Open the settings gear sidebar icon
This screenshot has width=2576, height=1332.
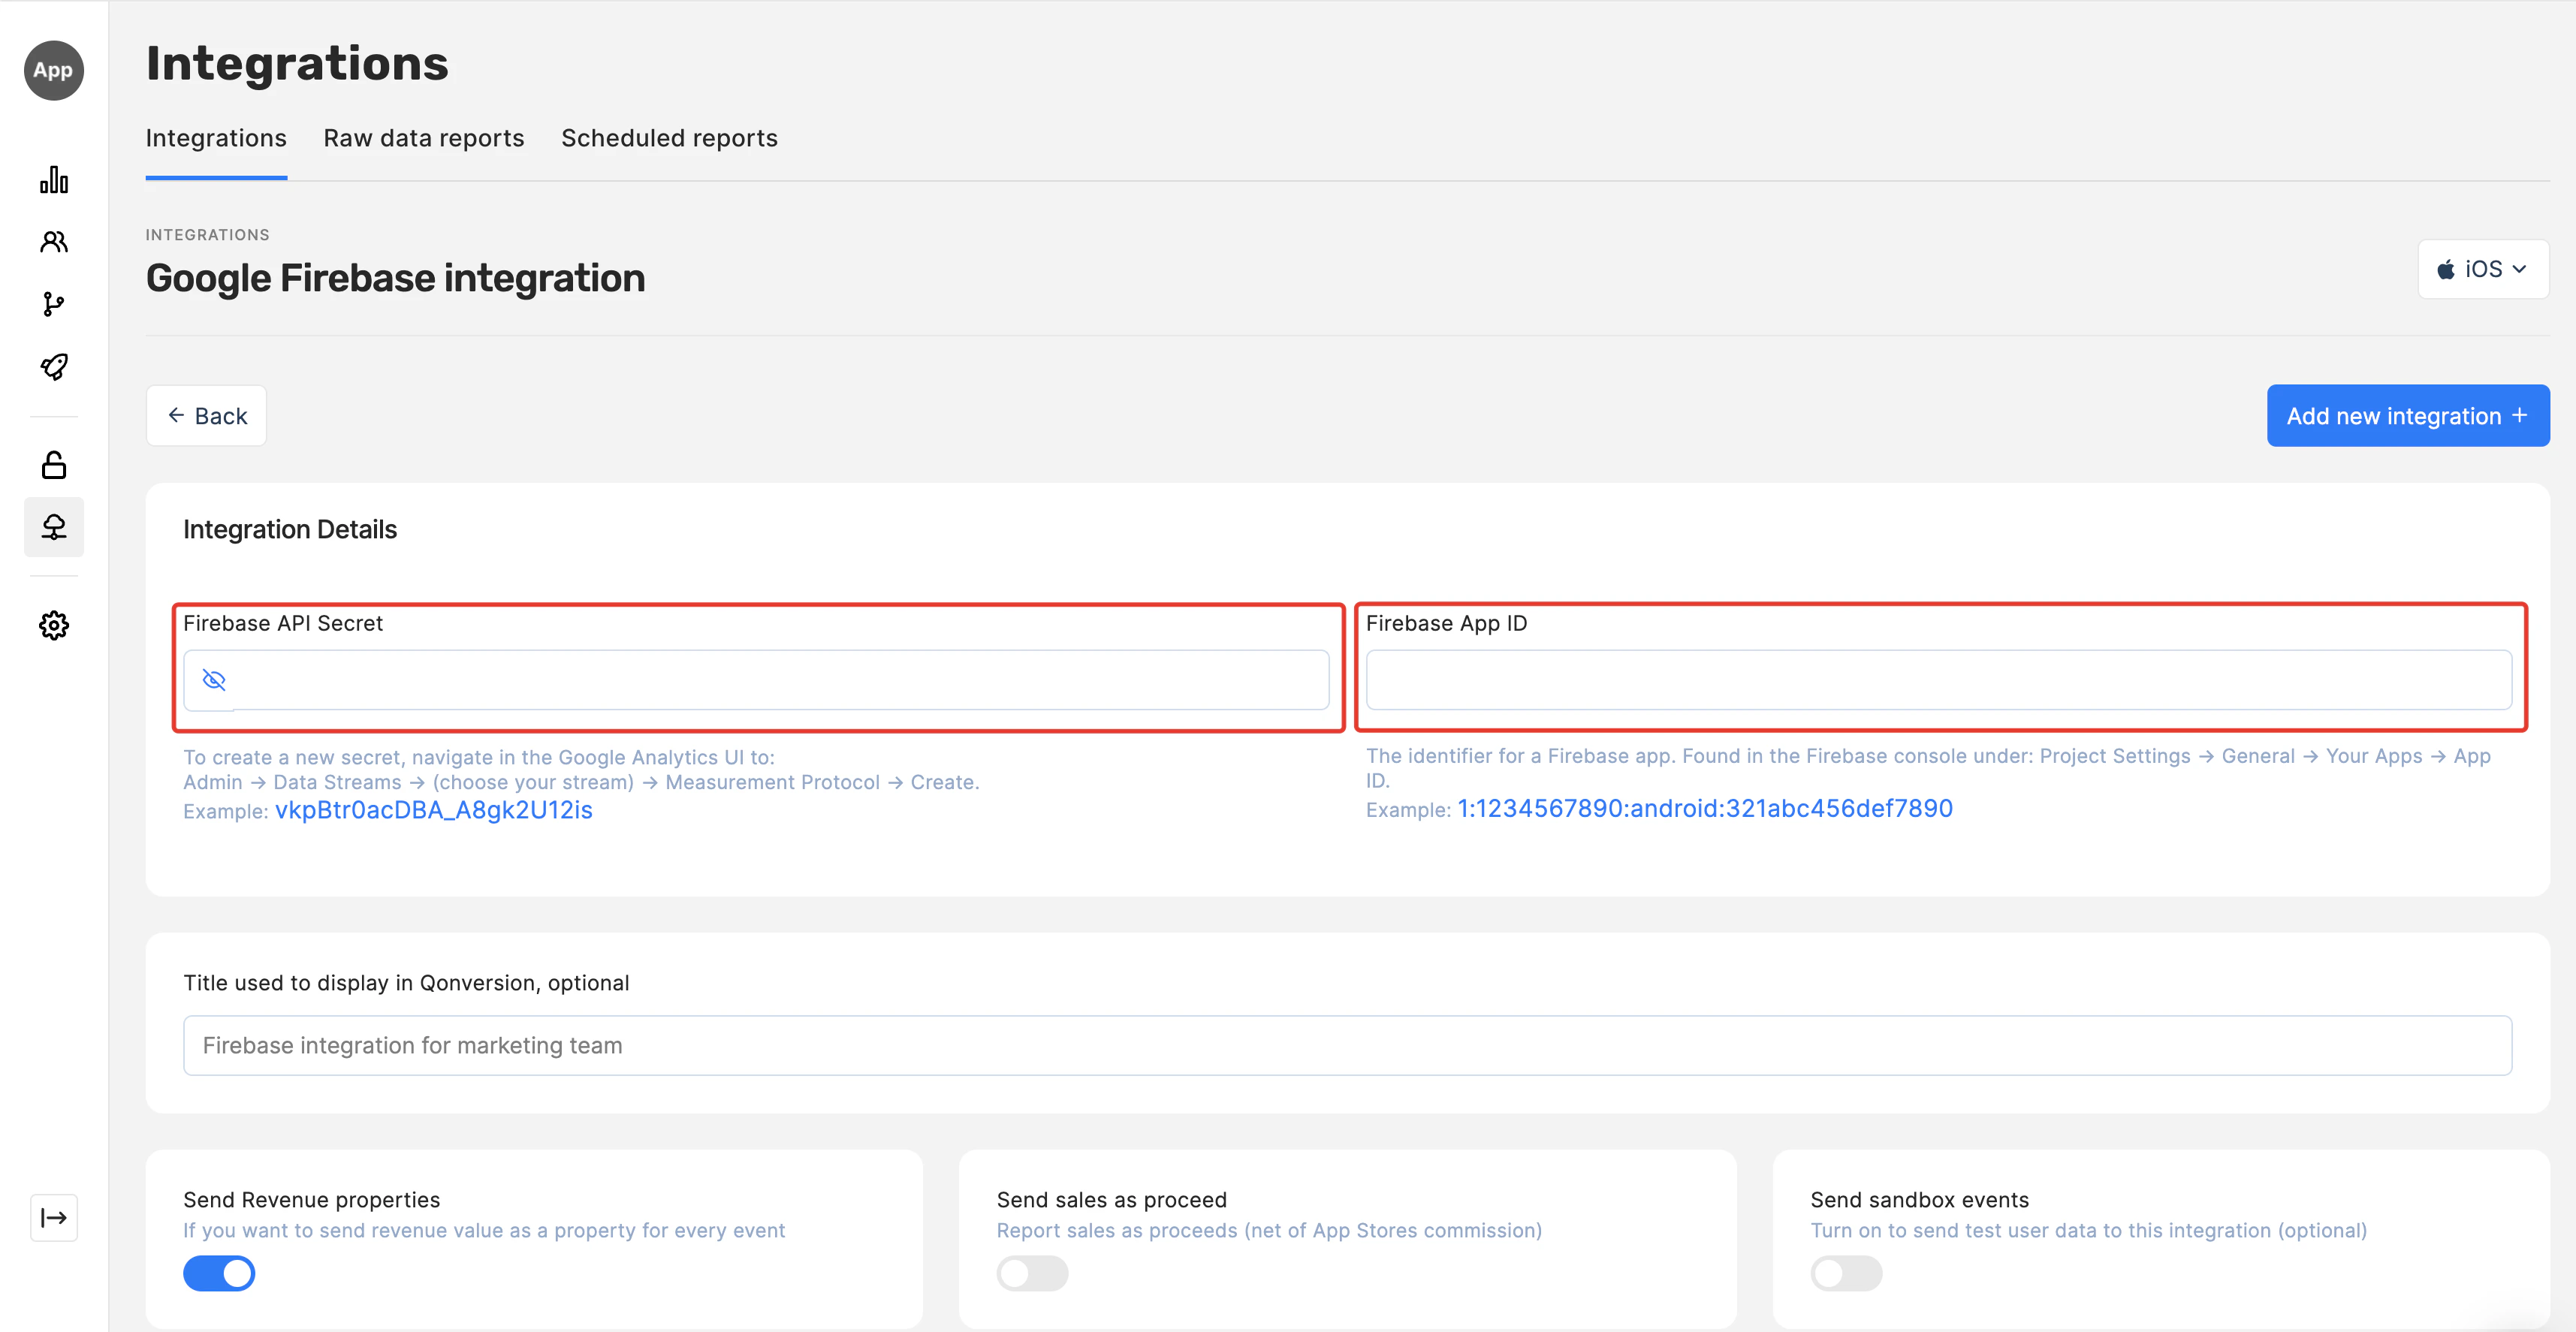tap(54, 626)
